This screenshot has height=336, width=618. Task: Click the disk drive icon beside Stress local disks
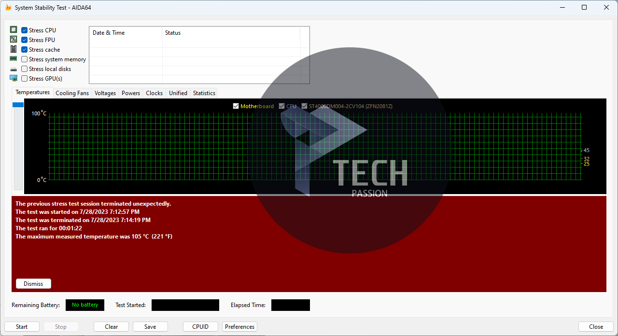(14, 69)
